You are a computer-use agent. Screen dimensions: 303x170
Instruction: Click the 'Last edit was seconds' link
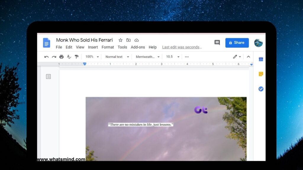coord(182,47)
